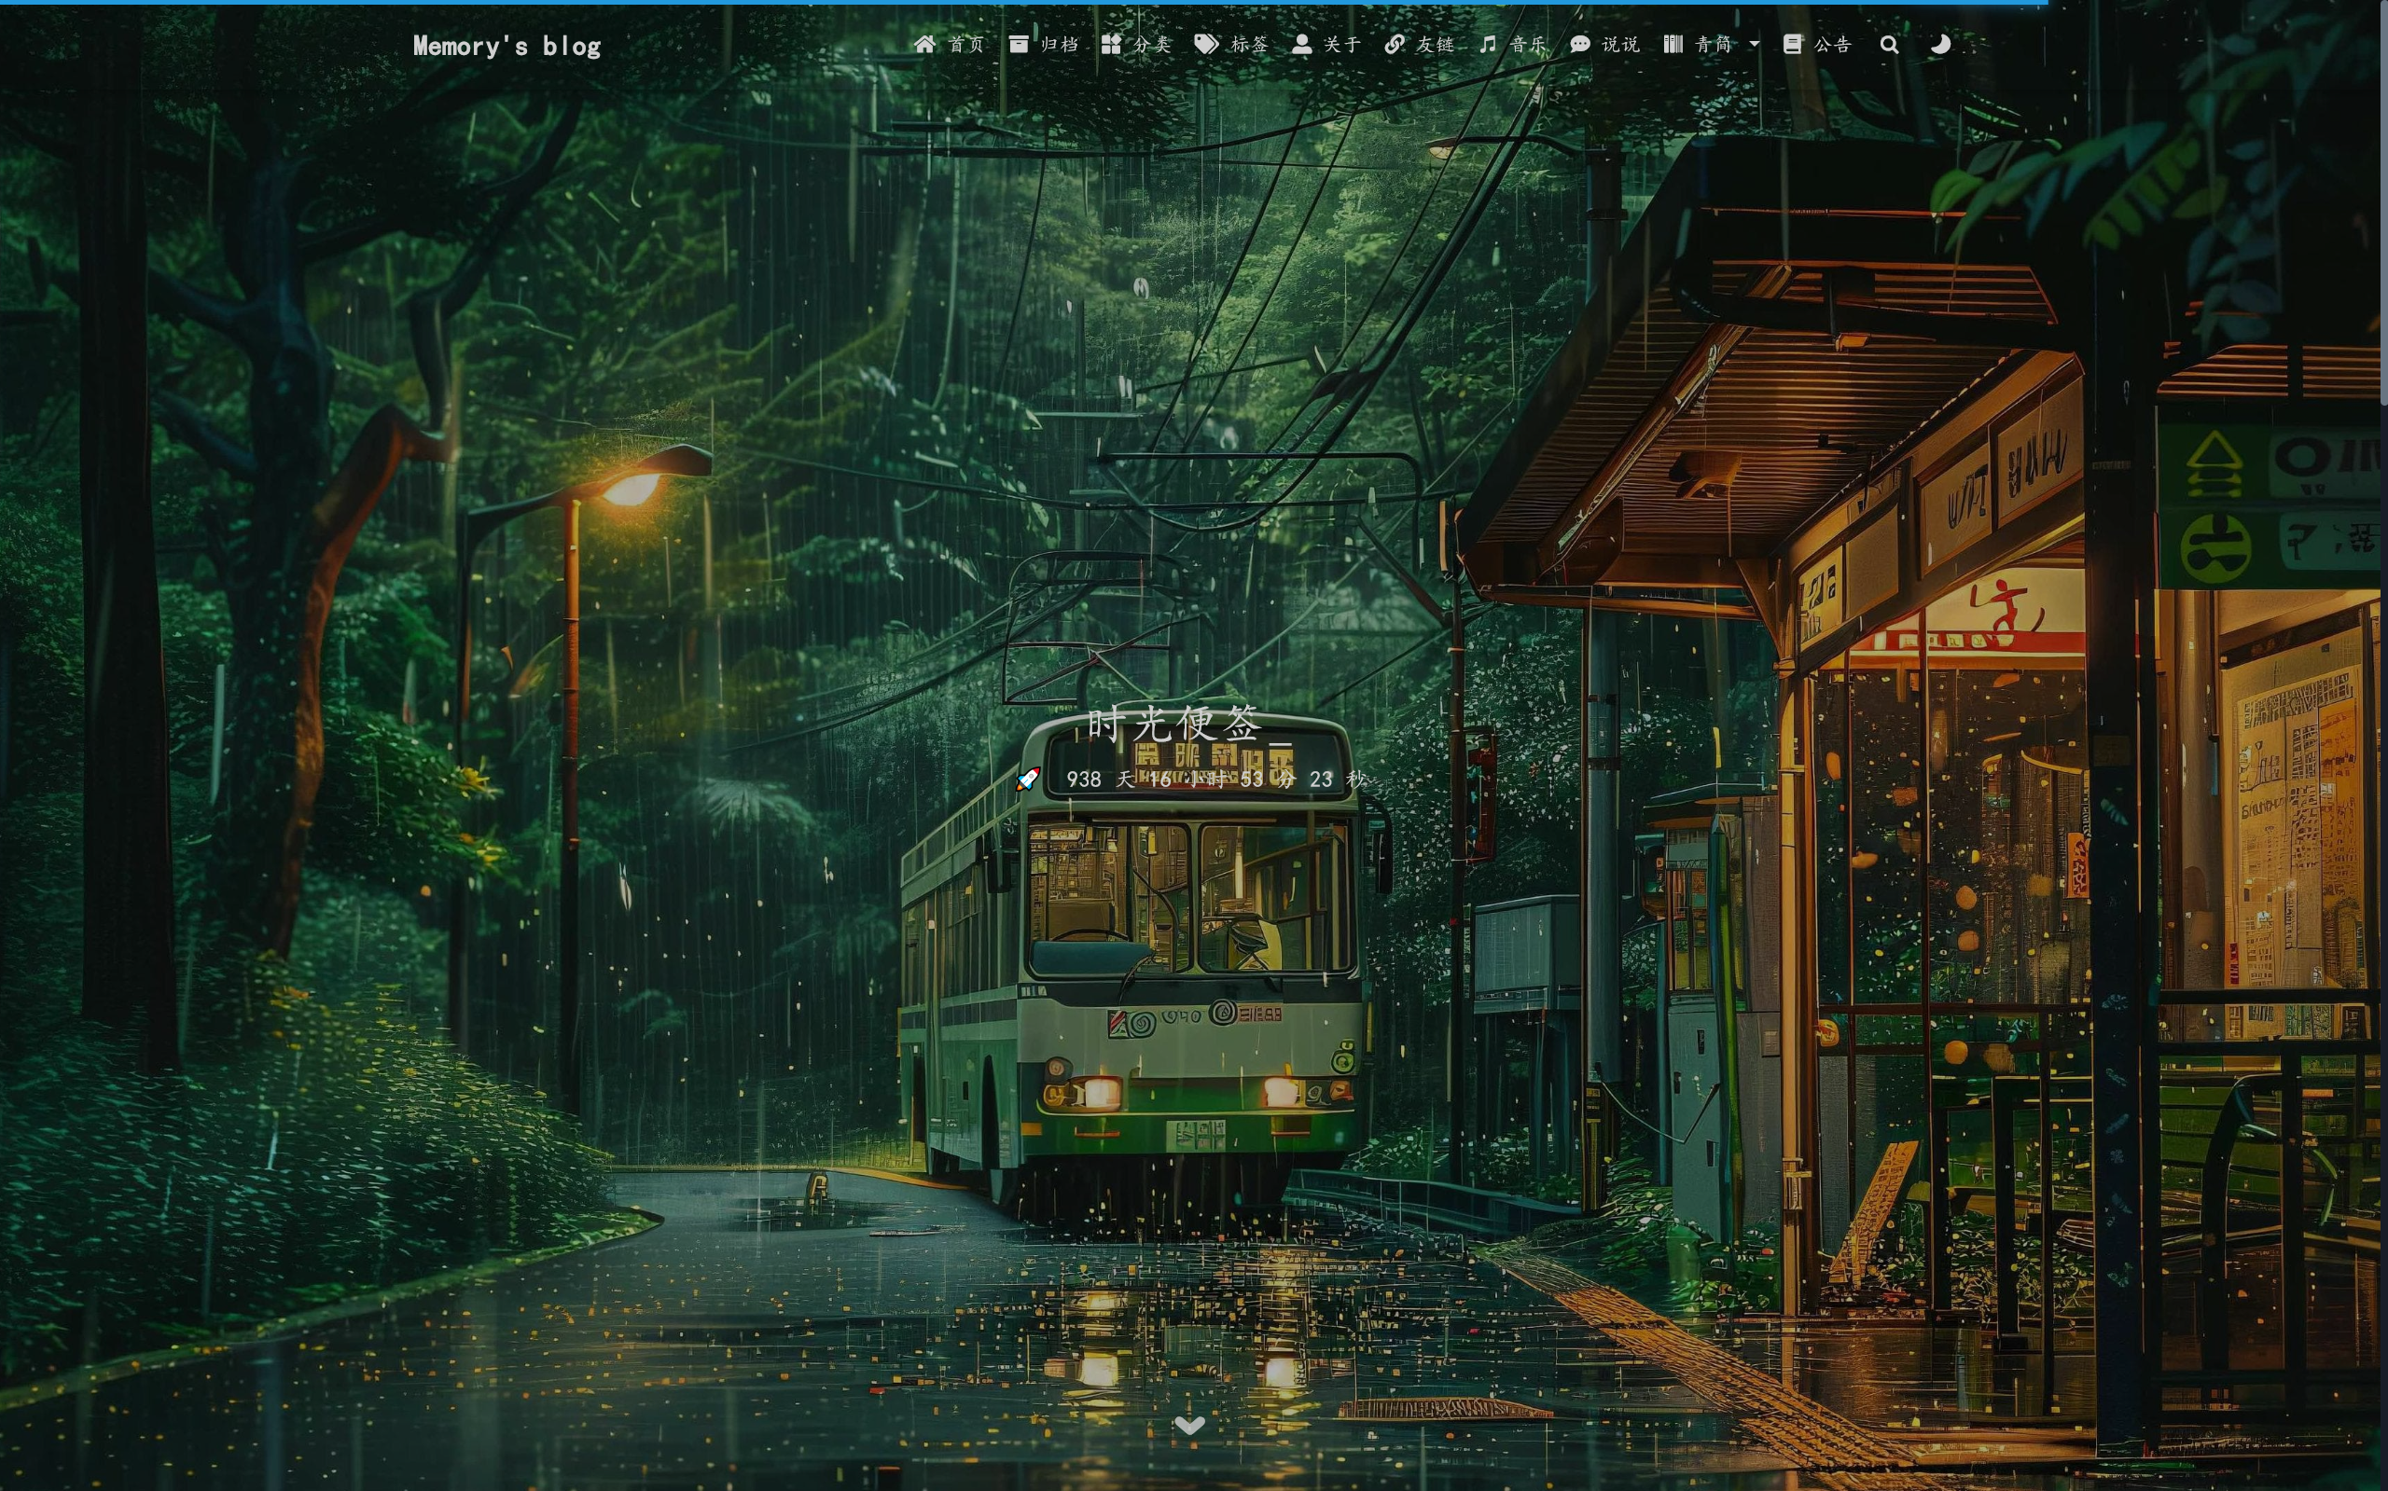Open the archive box icon (归档)
Screen dimensions: 2388x1491
pyautogui.click(x=1018, y=45)
